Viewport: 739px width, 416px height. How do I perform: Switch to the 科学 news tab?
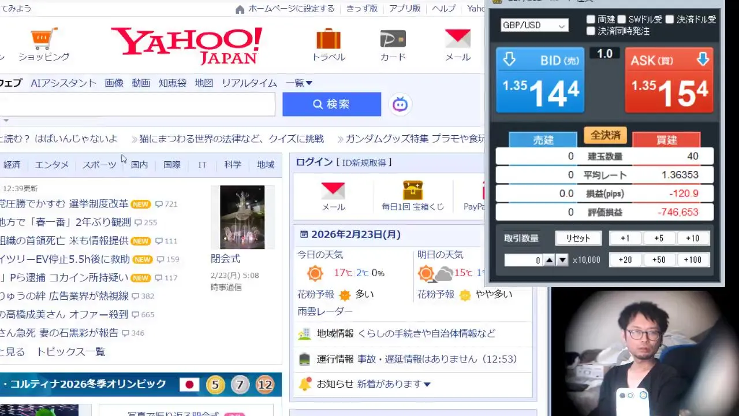pyautogui.click(x=233, y=165)
